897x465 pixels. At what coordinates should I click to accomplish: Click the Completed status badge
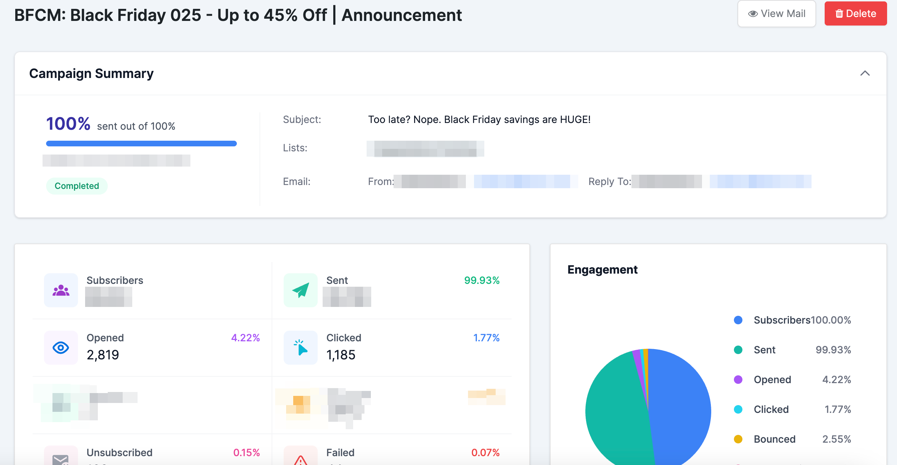click(x=77, y=186)
